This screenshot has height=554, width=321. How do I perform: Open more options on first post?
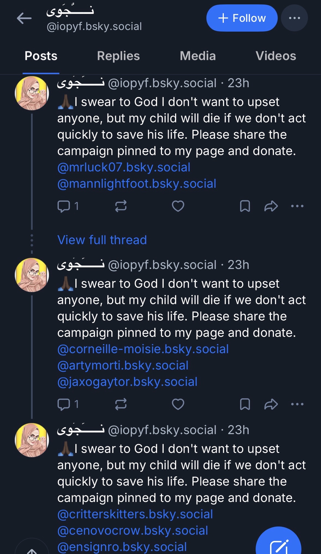coord(297,206)
